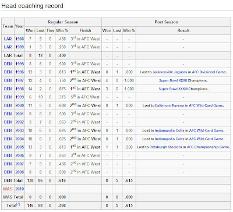Click the .598 overall win percentage cell
This screenshot has height=212, width=233.
coord(62,206)
